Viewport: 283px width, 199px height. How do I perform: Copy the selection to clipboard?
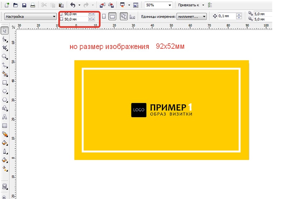[53, 5]
